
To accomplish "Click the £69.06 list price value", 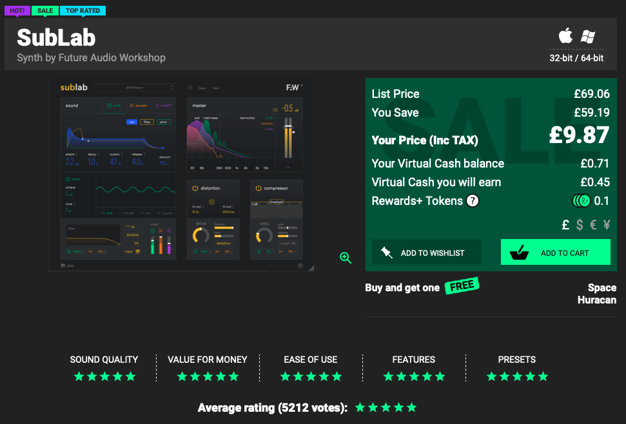I will pos(592,93).
